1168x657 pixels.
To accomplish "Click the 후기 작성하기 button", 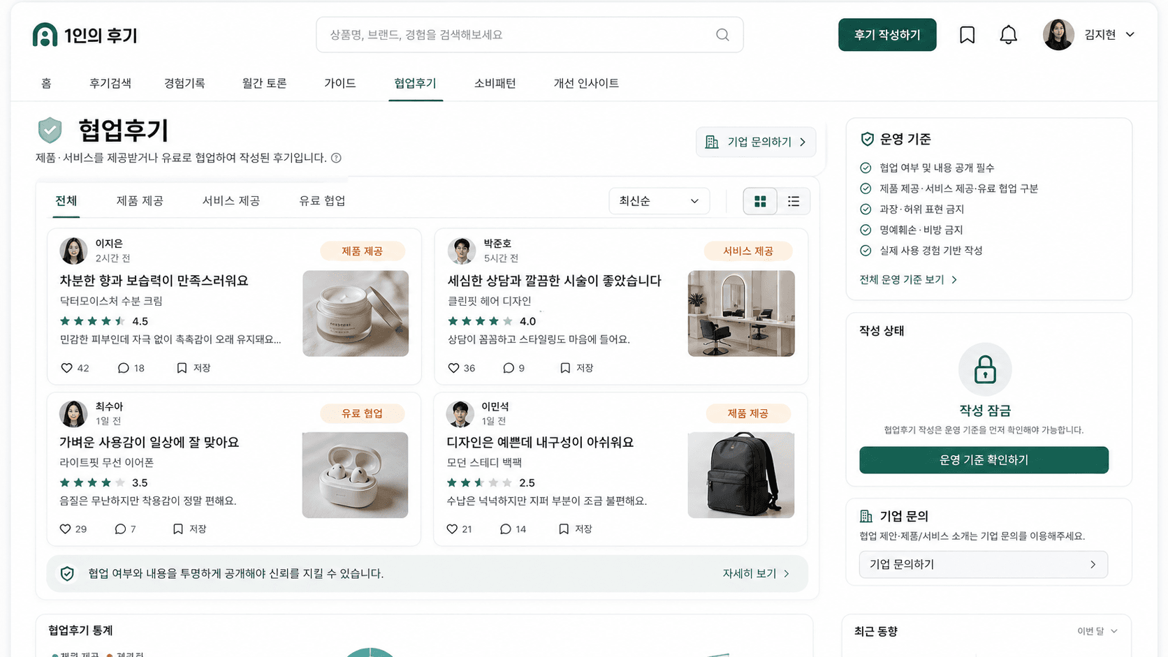I will [x=887, y=35].
